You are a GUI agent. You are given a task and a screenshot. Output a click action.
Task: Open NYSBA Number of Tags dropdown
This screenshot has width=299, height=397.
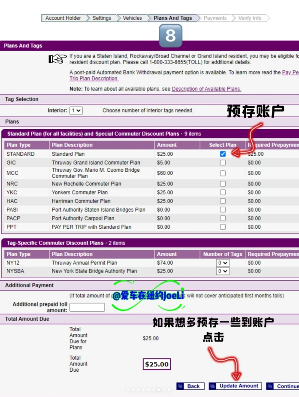223,271
